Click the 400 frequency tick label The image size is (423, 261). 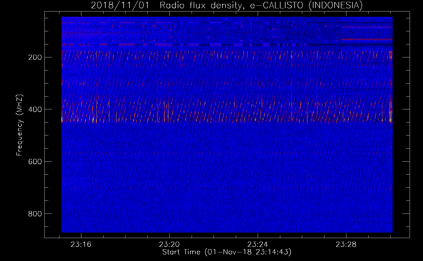pyautogui.click(x=35, y=109)
